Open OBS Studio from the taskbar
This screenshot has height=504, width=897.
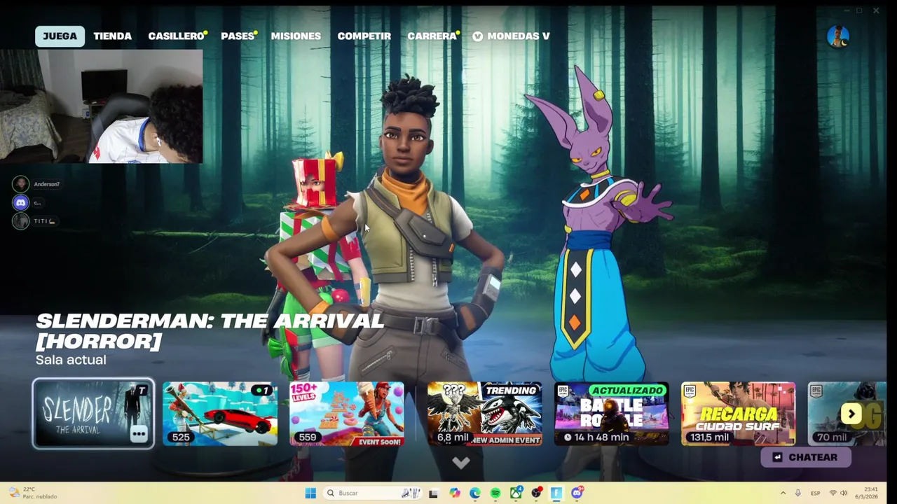pos(536,493)
